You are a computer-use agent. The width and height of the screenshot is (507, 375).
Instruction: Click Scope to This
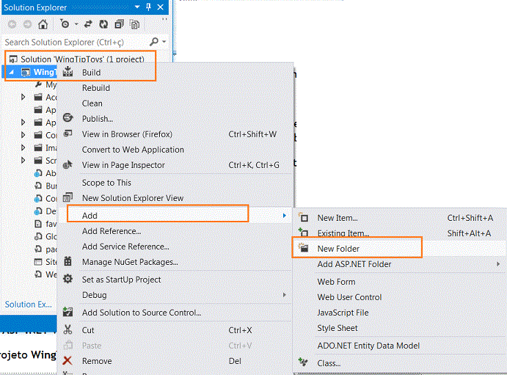click(107, 183)
